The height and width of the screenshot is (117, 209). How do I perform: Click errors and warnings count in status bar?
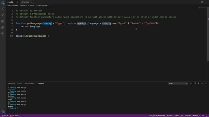[x=5, y=116]
